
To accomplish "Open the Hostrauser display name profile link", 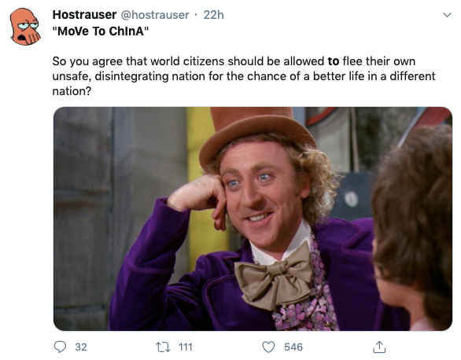I will (x=84, y=15).
